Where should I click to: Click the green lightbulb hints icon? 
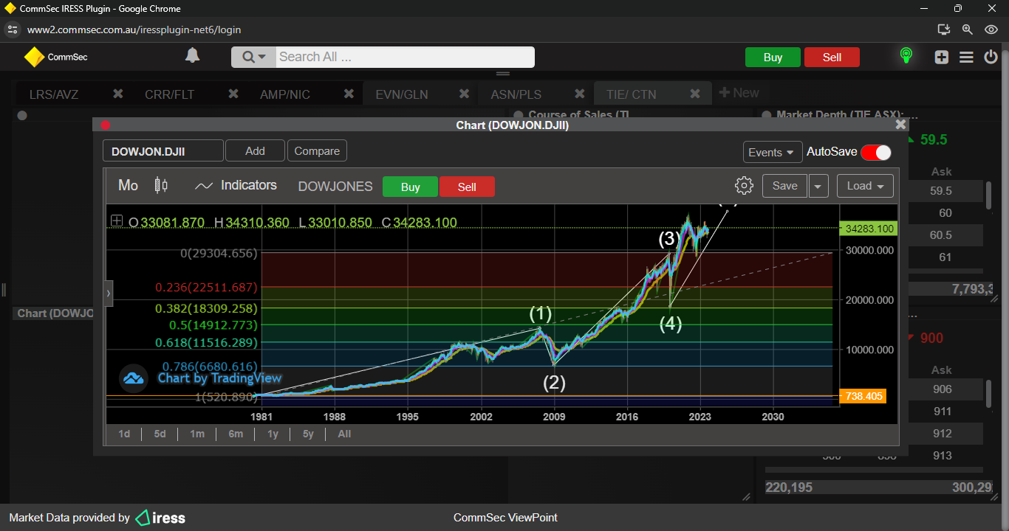pyautogui.click(x=906, y=56)
